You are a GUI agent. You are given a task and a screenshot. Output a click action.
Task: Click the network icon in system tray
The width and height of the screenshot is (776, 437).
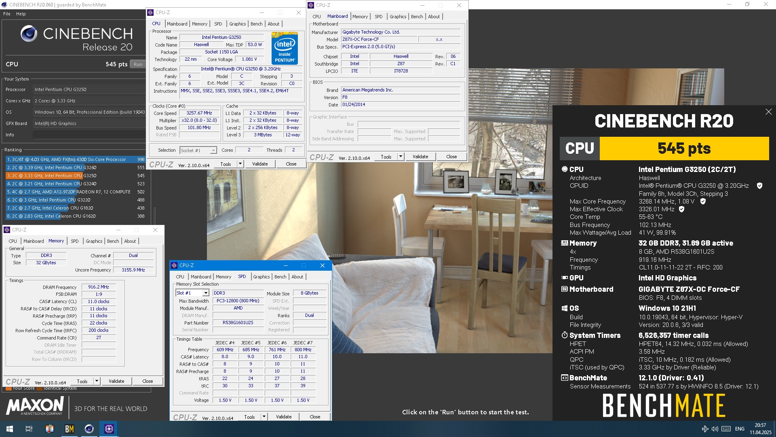(x=705, y=429)
